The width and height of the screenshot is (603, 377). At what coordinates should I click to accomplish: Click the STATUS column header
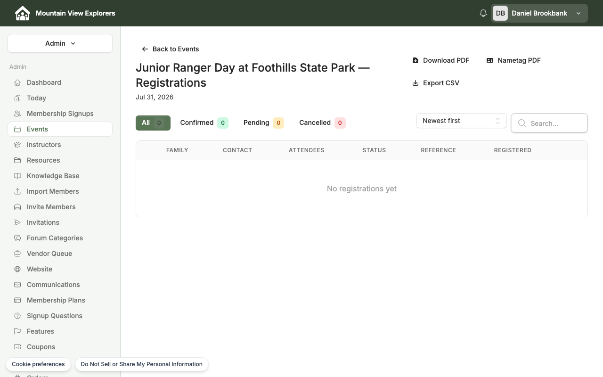(x=374, y=150)
